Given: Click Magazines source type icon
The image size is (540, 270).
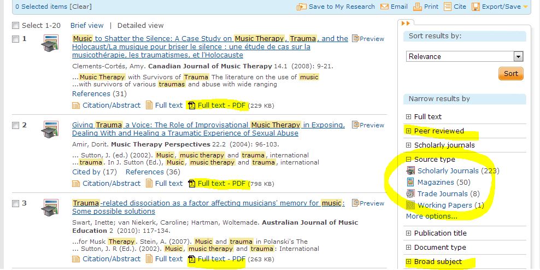Looking at the screenshot, I should (x=410, y=182).
